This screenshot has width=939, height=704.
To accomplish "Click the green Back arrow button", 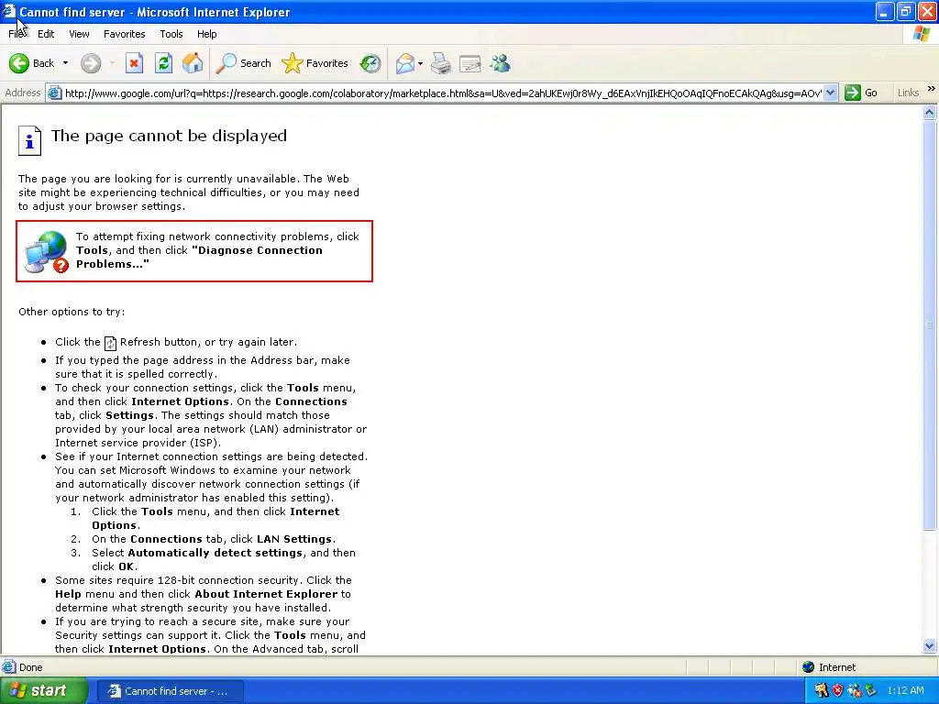I will tap(19, 63).
